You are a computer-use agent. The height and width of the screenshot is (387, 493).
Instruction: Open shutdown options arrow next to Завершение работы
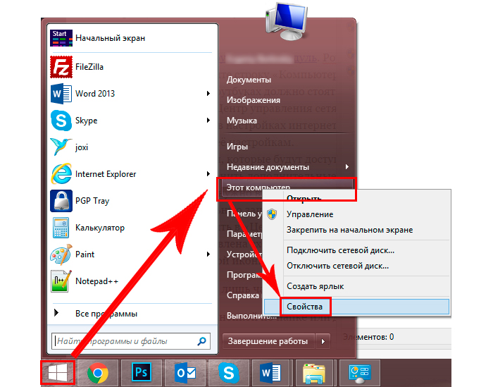point(323,341)
